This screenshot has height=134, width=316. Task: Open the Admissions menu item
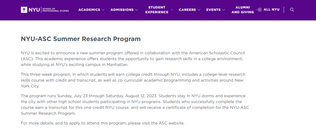(122, 10)
